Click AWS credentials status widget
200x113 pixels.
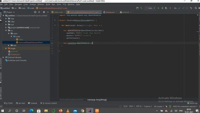(x=185, y=106)
